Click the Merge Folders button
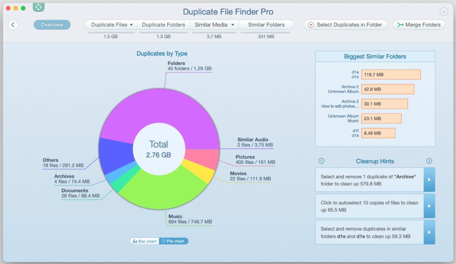The image size is (456, 264). (419, 25)
